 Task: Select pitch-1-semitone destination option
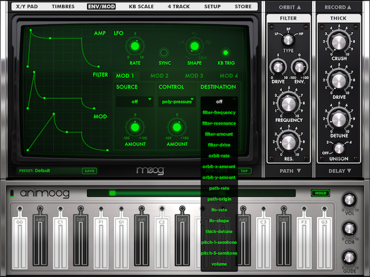219,242
